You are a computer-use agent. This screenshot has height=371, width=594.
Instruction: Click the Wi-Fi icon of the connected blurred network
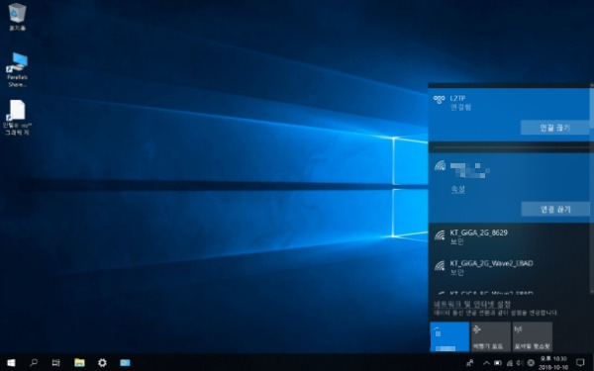pos(440,165)
